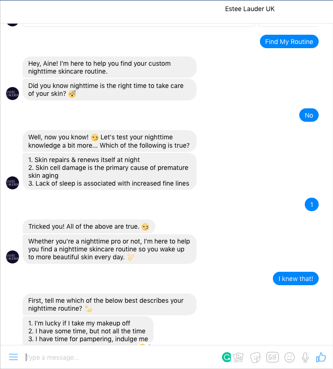Click the 'I'm lucky if I take my makeup off' options message
This screenshot has width=333, height=369.
coord(88,331)
